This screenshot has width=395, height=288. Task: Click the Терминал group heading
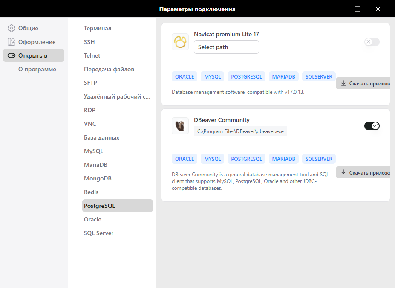(98, 28)
